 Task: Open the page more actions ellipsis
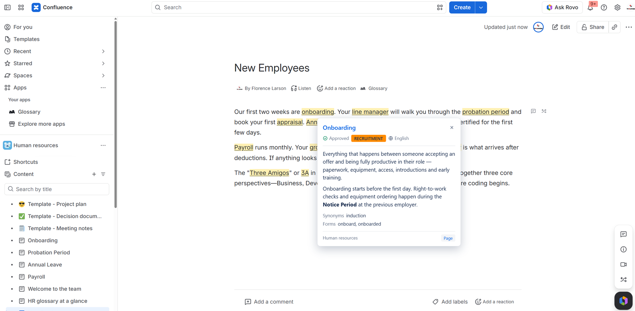point(629,27)
